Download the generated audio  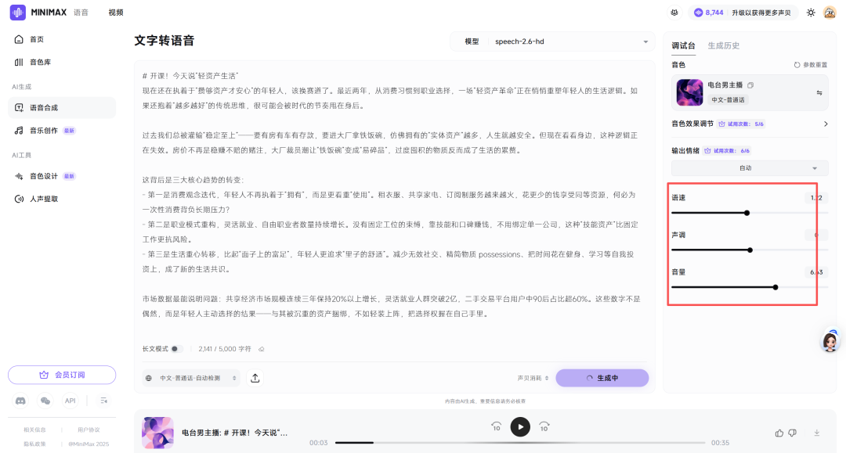coord(817,433)
